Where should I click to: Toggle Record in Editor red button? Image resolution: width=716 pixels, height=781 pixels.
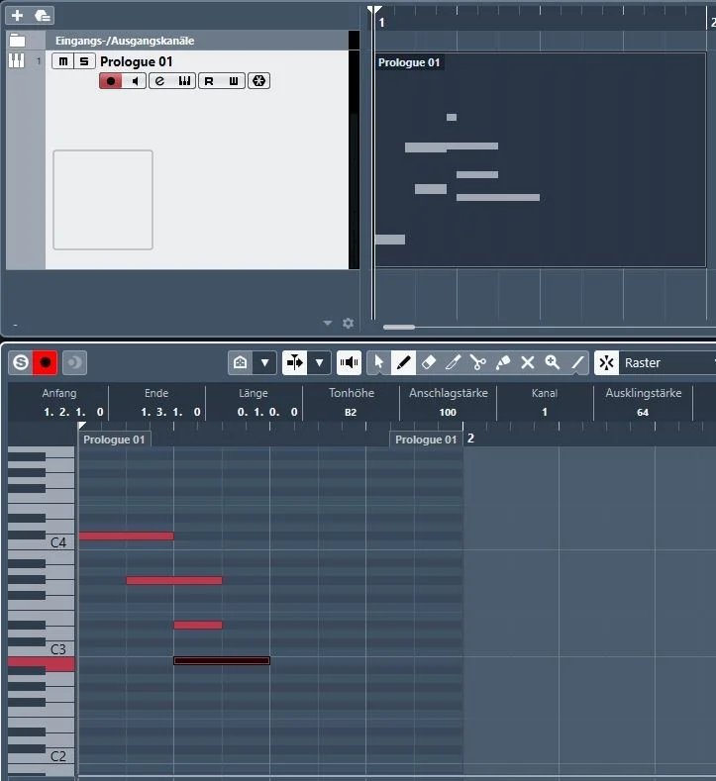46,362
